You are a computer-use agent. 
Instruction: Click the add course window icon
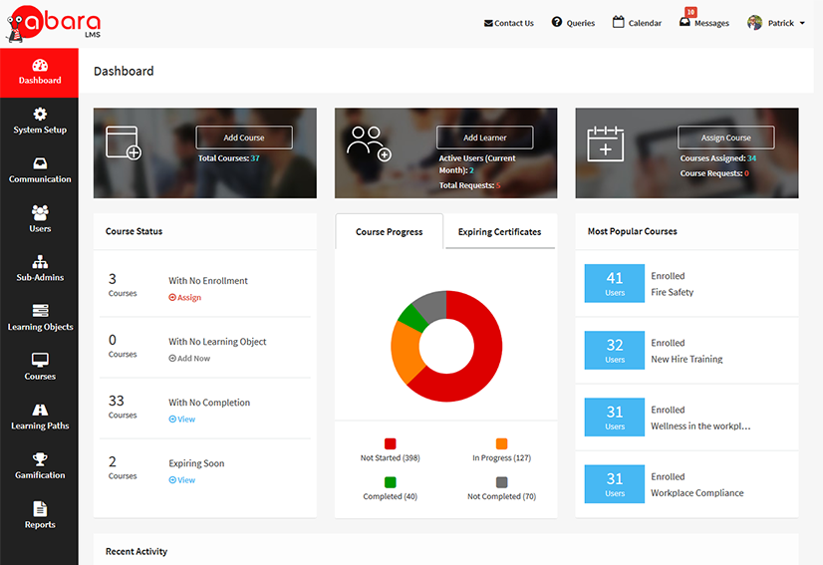click(123, 142)
